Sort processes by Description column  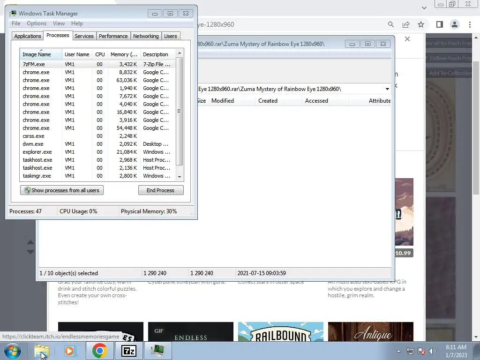(157, 54)
